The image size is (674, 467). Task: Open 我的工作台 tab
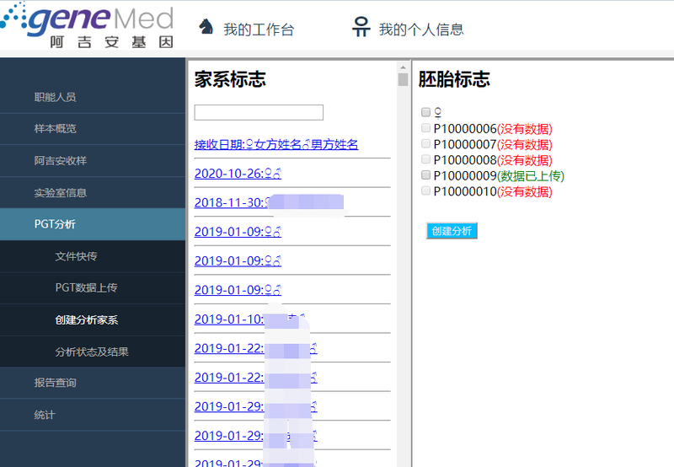(x=259, y=30)
